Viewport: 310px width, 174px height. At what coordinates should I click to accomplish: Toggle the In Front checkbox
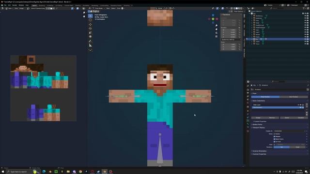[x=275, y=142]
